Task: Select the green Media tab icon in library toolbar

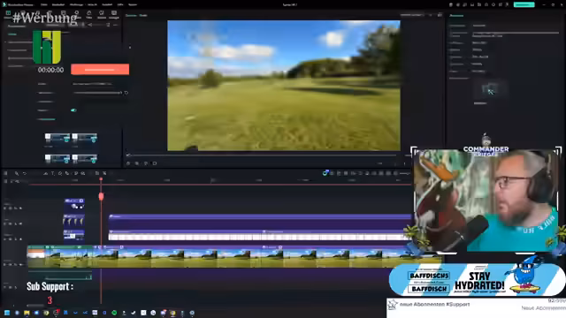Action: point(8,13)
